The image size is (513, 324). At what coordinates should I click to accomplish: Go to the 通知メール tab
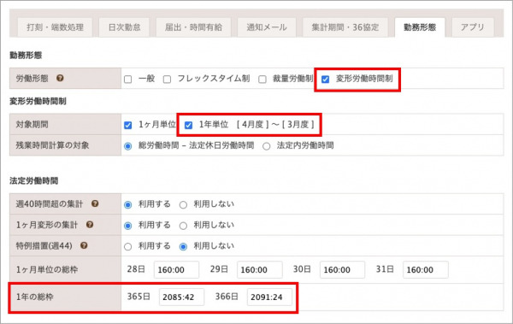(267, 27)
